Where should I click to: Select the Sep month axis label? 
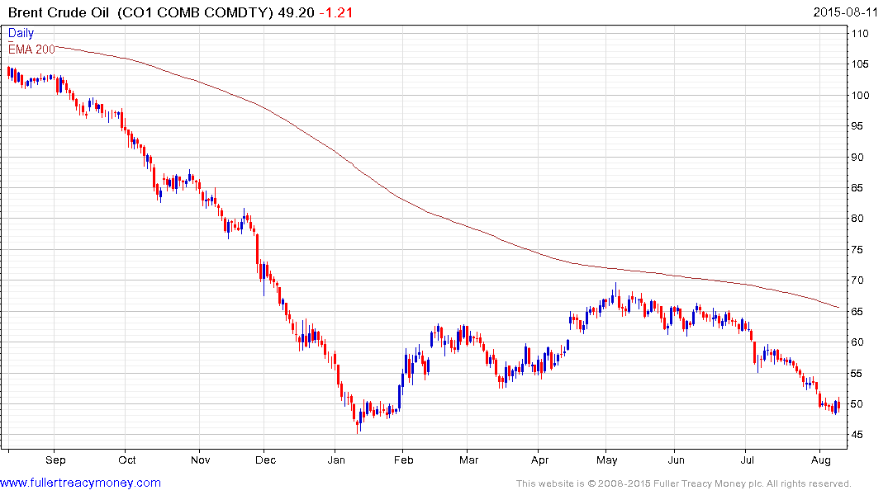click(x=55, y=460)
